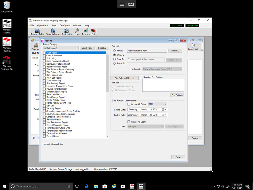This screenshot has width=253, height=190.
Task: Click the taskbar search box
Action: (x=41, y=186)
